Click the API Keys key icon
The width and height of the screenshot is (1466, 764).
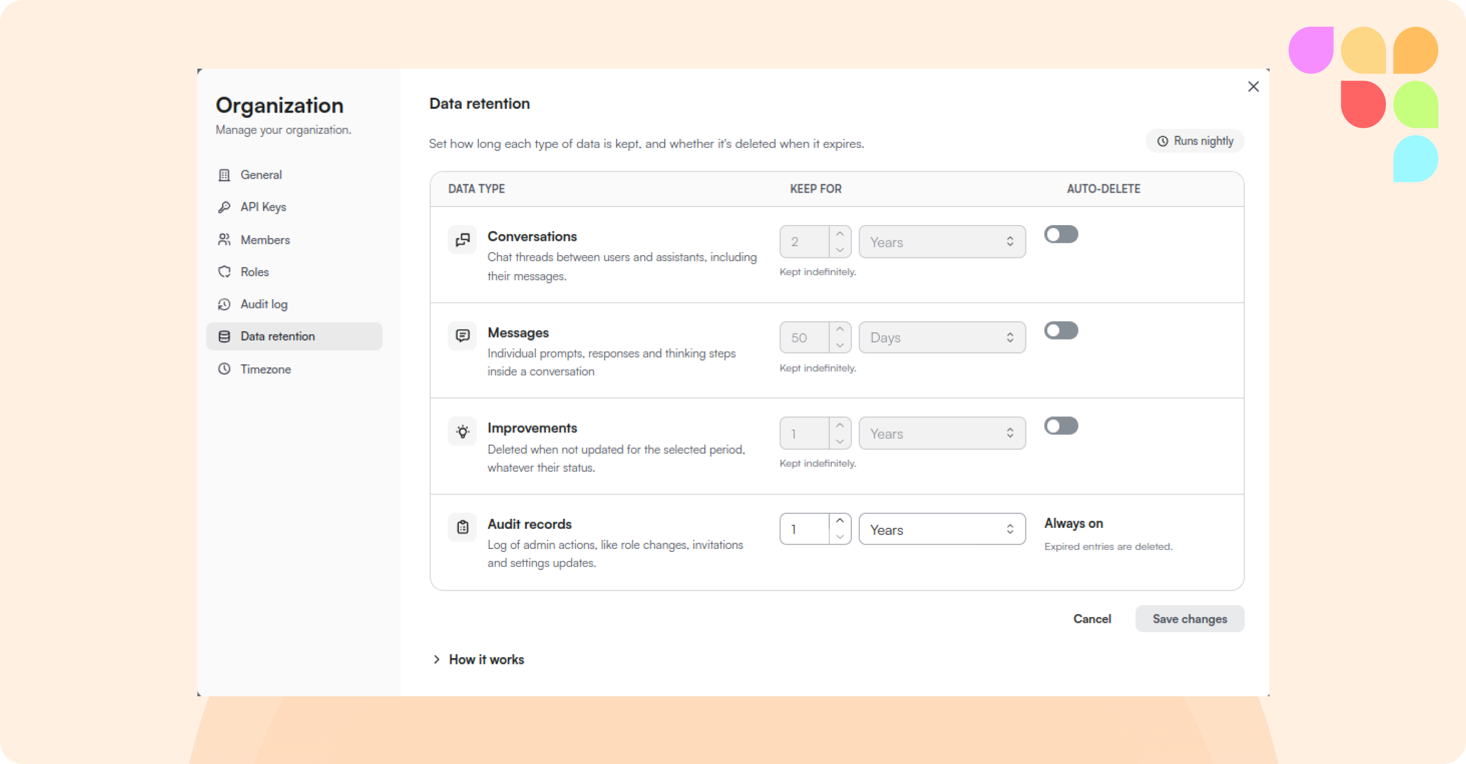click(224, 207)
